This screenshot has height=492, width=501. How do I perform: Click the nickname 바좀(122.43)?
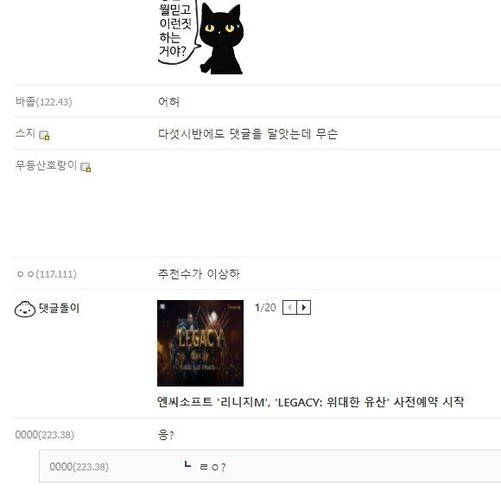pos(44,102)
